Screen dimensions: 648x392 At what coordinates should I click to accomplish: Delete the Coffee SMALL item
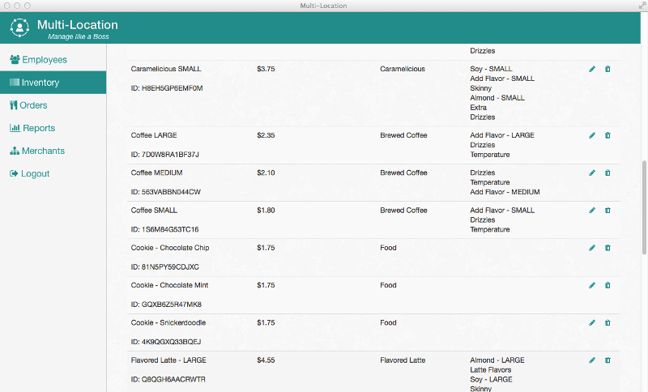click(607, 211)
